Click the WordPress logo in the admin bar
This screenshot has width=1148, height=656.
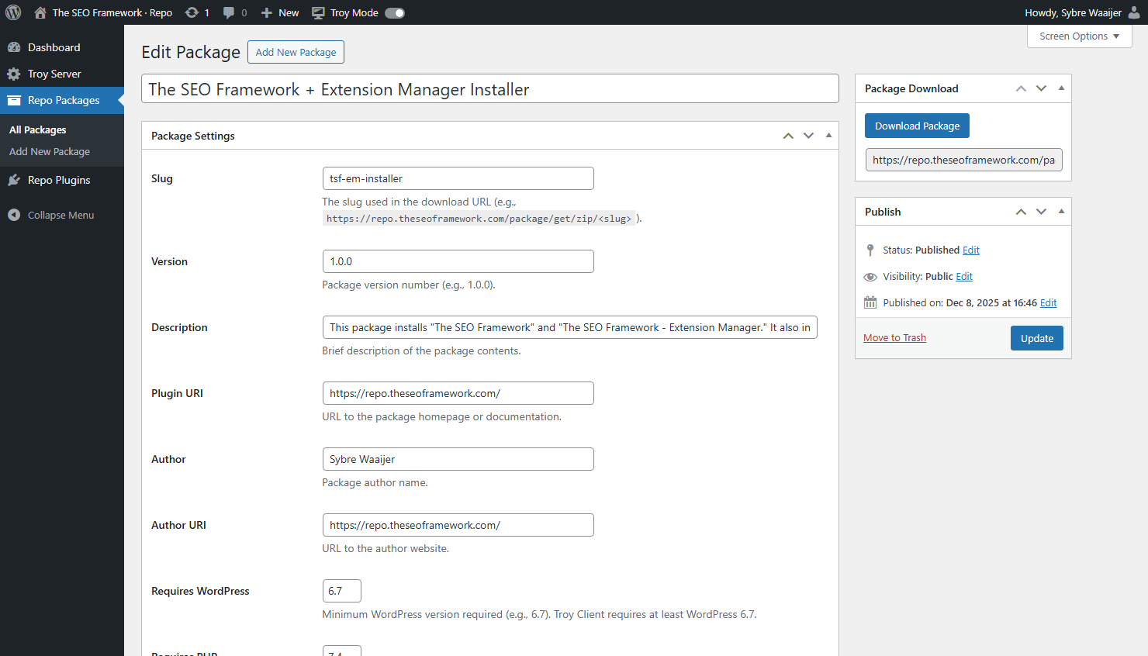pyautogui.click(x=12, y=12)
